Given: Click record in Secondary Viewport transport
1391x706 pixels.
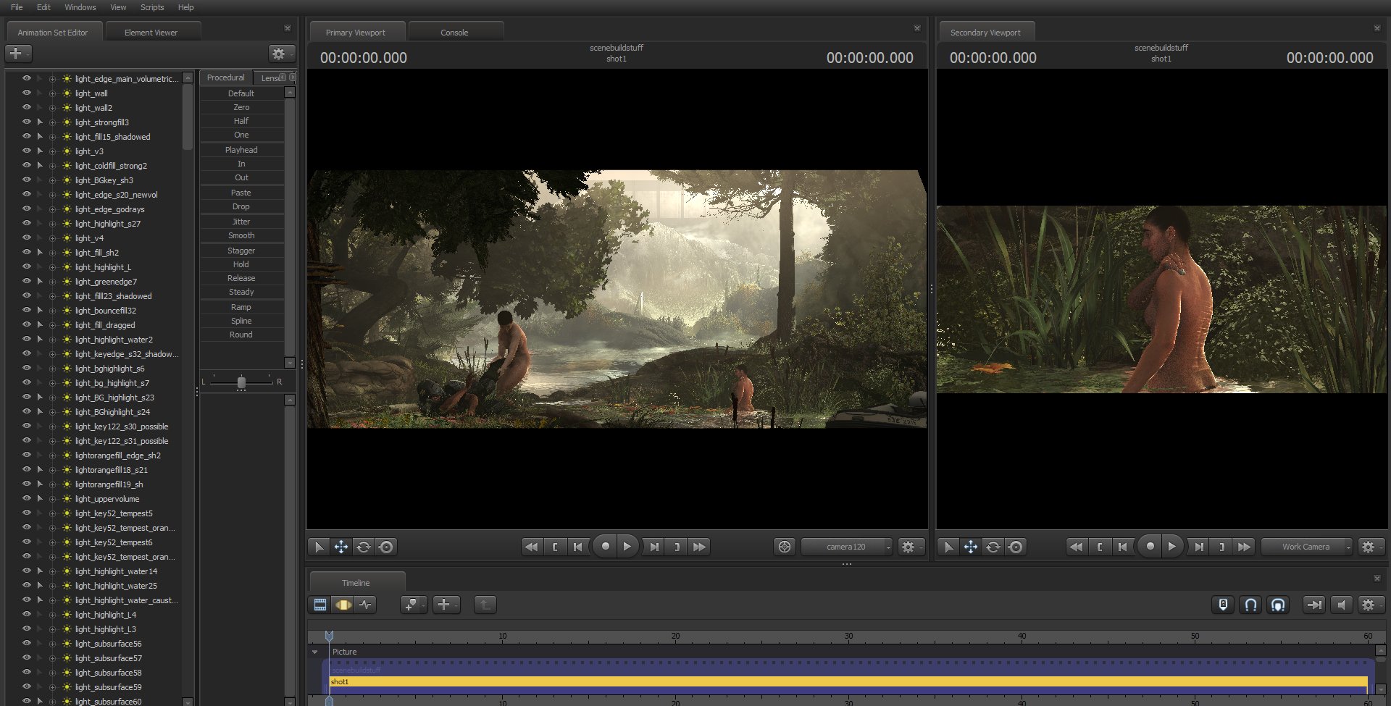Looking at the screenshot, I should 1150,547.
